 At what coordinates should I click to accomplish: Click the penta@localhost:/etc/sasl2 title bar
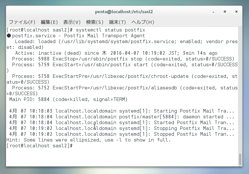click(124, 12)
